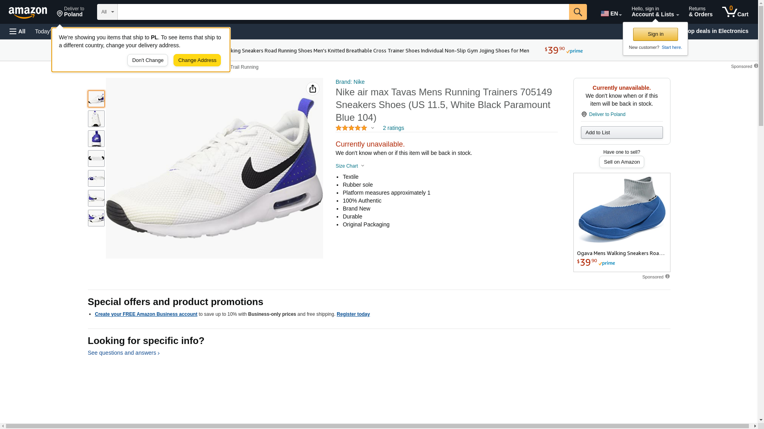Open the search category All dropdown
This screenshot has width=764, height=429.
(x=107, y=12)
